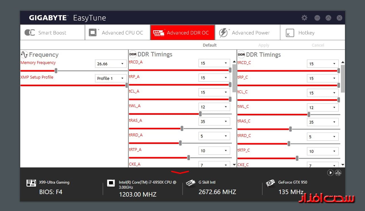Click the Memory Frequency slider handle
This screenshot has width=365, height=211.
point(56,70)
